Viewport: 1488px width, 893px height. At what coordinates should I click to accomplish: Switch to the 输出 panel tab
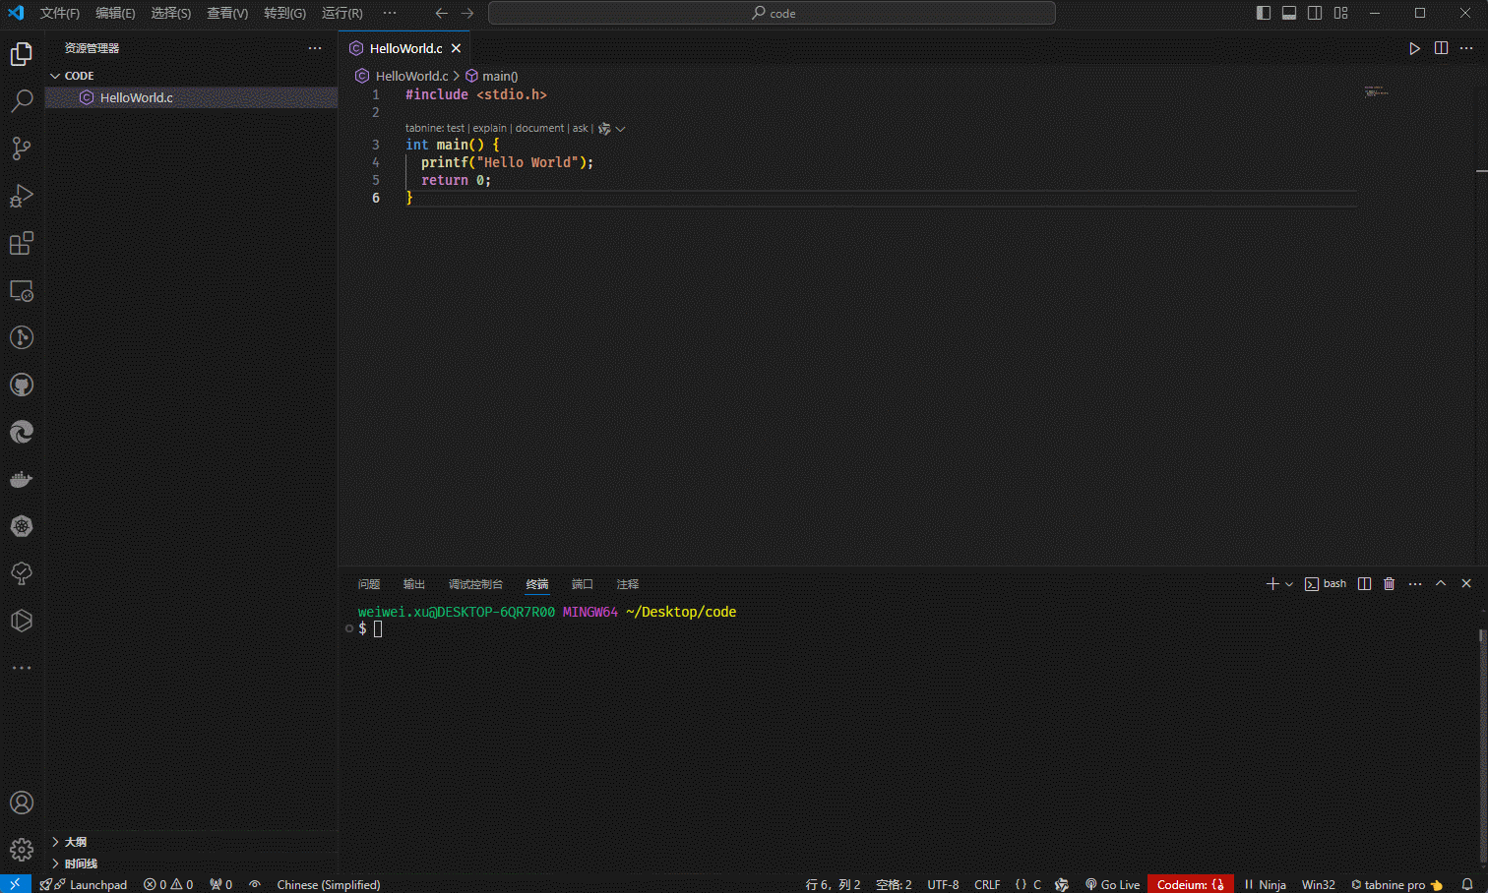tap(413, 584)
